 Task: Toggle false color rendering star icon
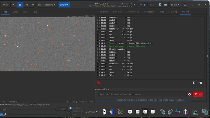pos(111,112)
